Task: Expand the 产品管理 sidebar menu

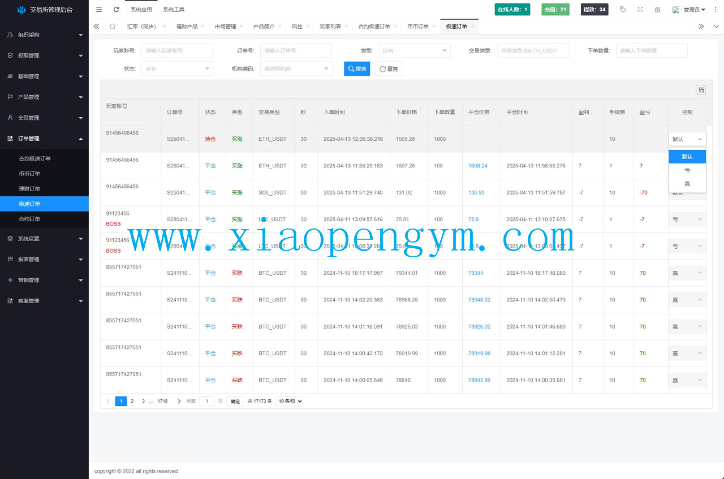Action: (x=44, y=97)
